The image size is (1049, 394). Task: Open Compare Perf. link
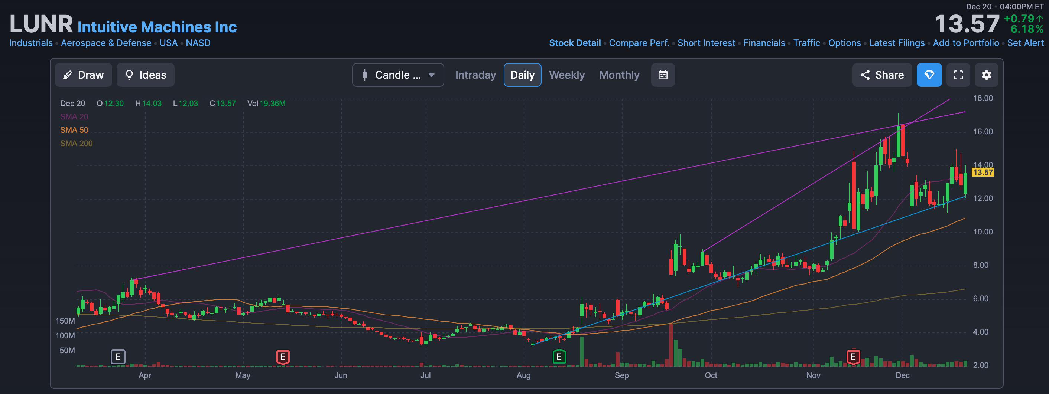(x=639, y=43)
